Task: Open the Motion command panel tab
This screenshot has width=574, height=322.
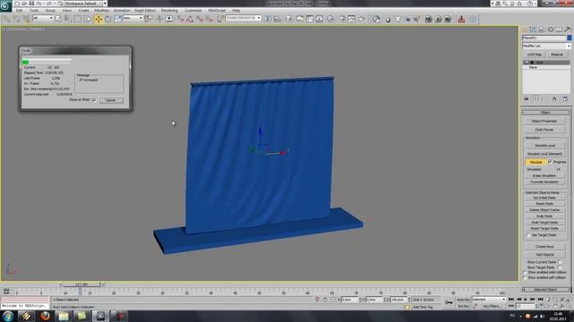Action: (x=550, y=30)
